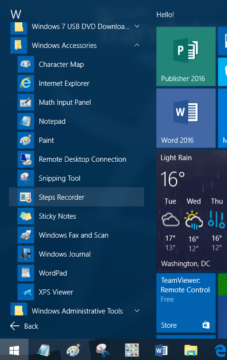Click the Windows 7 USB DVD folder icon
Viewport: 227px width, 360px height.
(18, 28)
